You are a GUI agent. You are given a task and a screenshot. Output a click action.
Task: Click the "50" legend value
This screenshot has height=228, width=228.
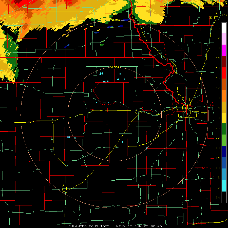218,68
